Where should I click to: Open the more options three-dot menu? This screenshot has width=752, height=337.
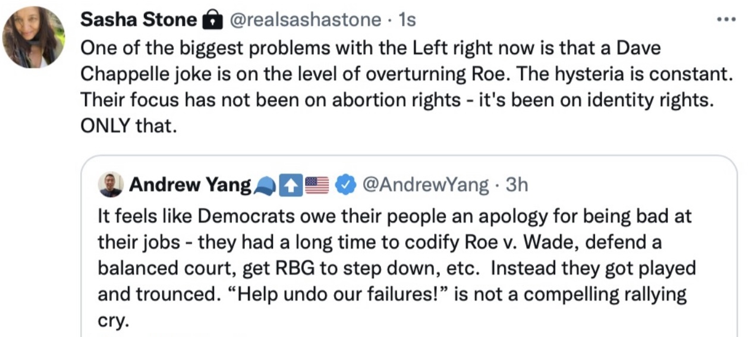pos(726,20)
